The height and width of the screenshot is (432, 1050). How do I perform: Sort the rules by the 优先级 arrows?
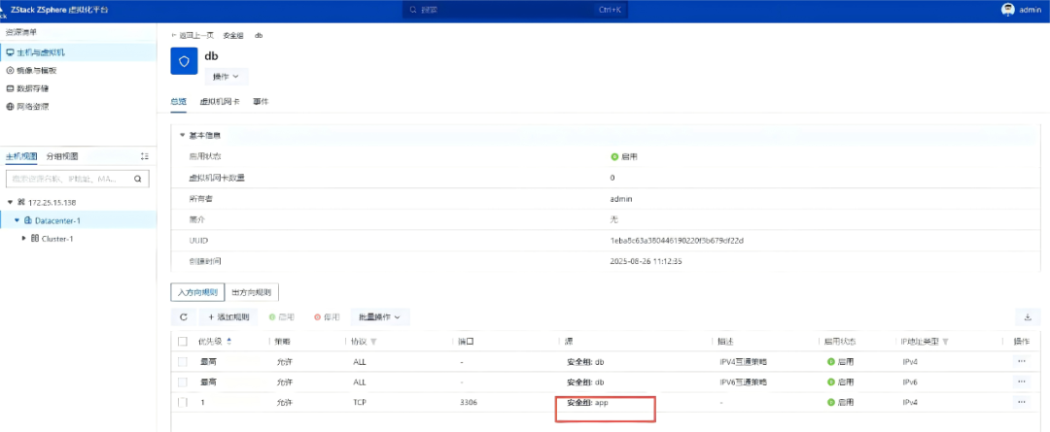click(x=229, y=341)
